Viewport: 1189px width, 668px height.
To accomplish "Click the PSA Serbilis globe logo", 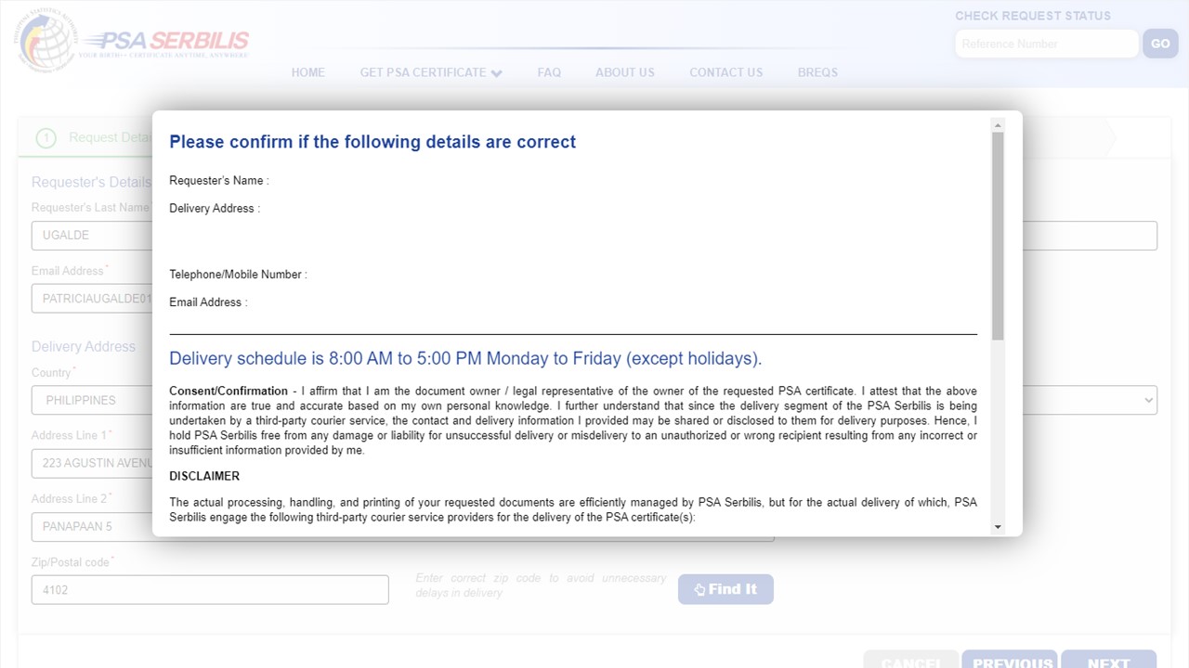I will click(x=44, y=40).
